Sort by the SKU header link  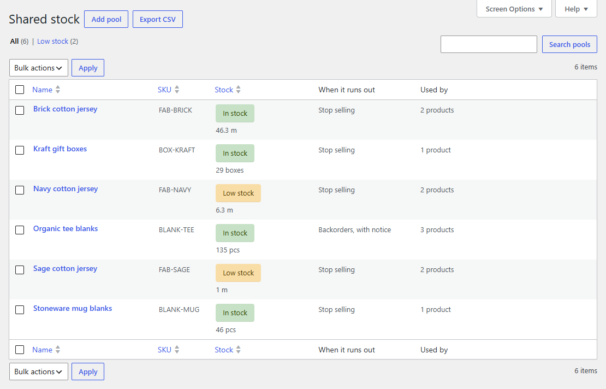[x=164, y=90]
